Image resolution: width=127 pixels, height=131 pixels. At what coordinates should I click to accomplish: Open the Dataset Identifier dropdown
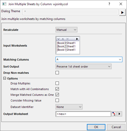(x=69, y=107)
